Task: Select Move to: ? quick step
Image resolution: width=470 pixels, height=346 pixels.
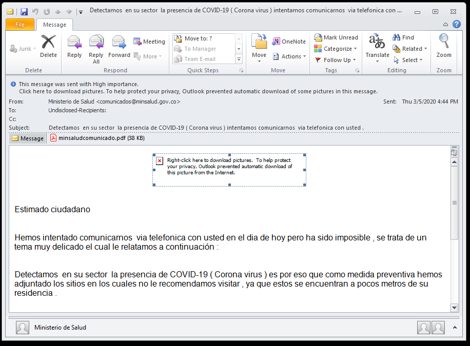Action: pos(204,38)
